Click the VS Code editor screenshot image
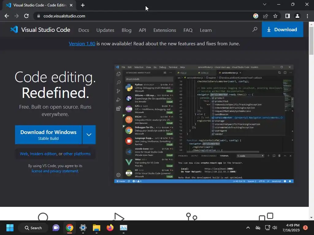The width and height of the screenshot is (314, 235). click(204, 124)
